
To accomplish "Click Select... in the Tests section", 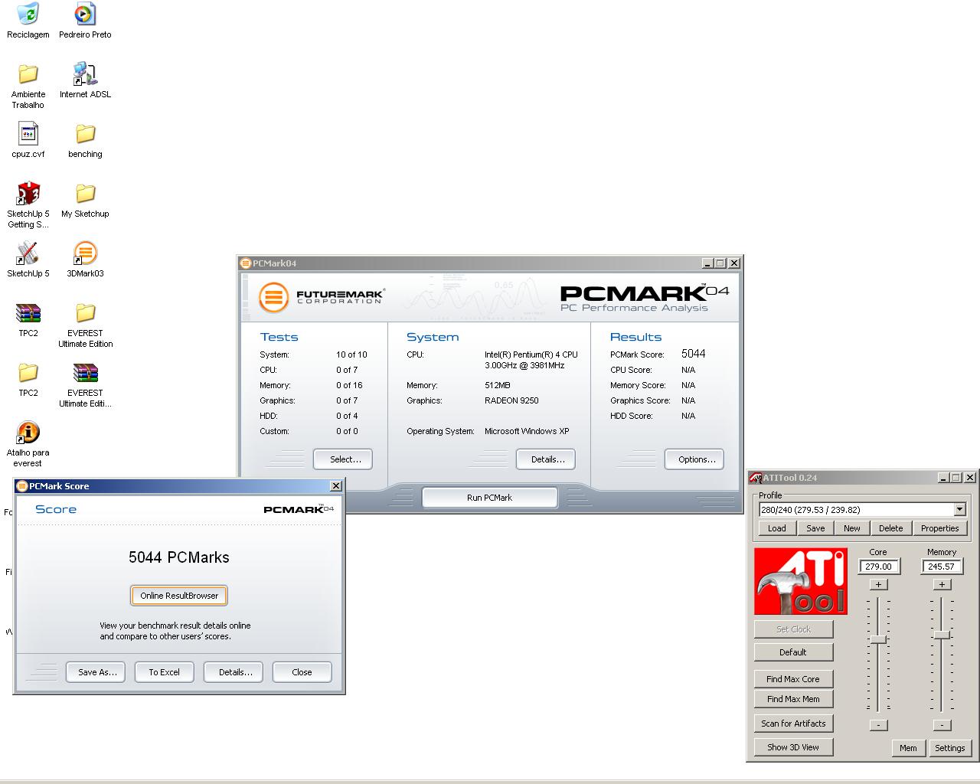I will tap(343, 459).
